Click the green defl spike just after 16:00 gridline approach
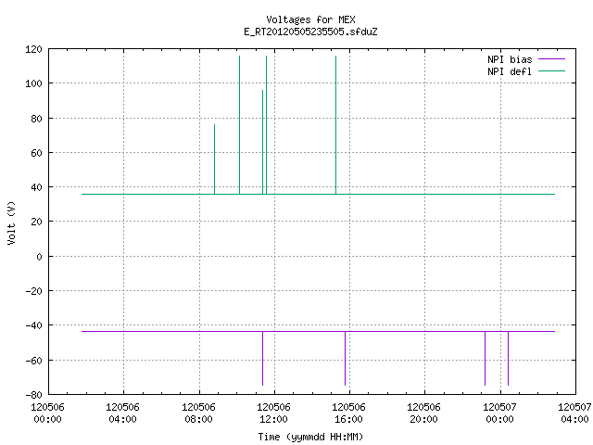This screenshot has height=445, width=593. [x=335, y=125]
